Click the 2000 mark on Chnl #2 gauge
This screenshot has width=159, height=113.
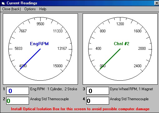pos(142,49)
